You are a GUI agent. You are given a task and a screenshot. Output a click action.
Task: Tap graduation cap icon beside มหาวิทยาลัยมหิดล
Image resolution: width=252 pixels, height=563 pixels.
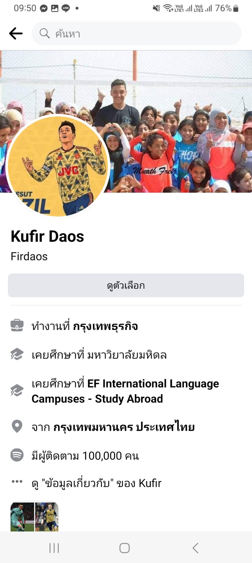pyautogui.click(x=17, y=354)
